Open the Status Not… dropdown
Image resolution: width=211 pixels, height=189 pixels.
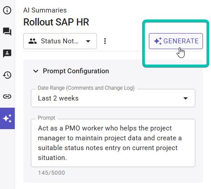click(60, 41)
